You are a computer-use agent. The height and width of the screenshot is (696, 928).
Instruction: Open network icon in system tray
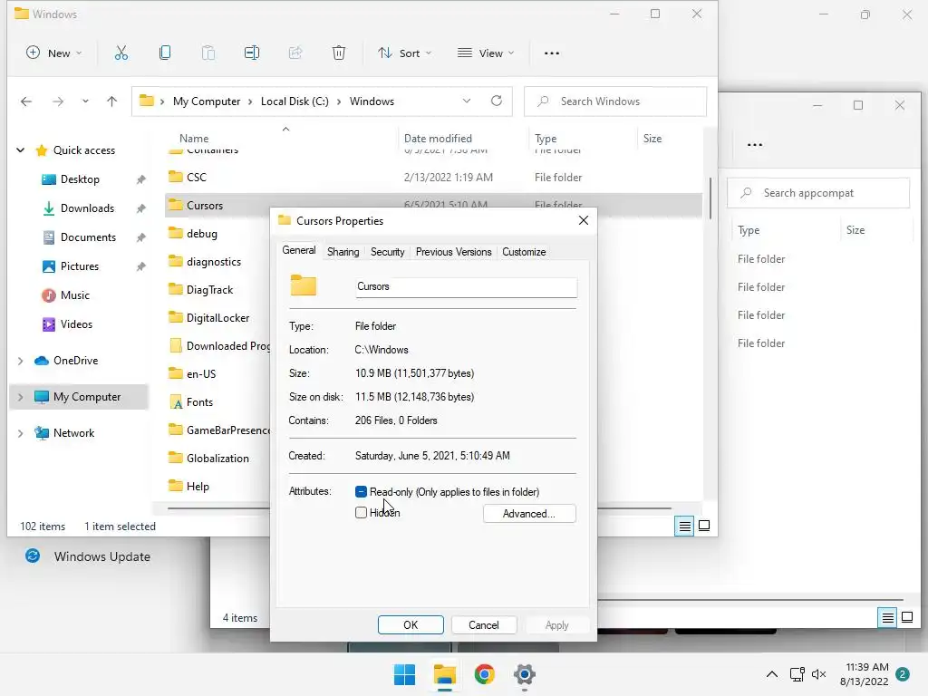[797, 674]
